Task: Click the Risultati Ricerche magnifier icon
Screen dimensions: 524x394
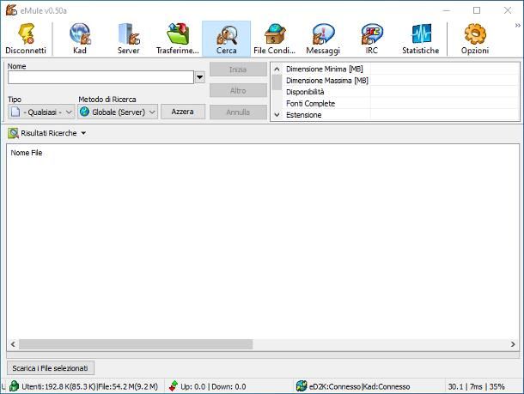Action: [x=13, y=133]
